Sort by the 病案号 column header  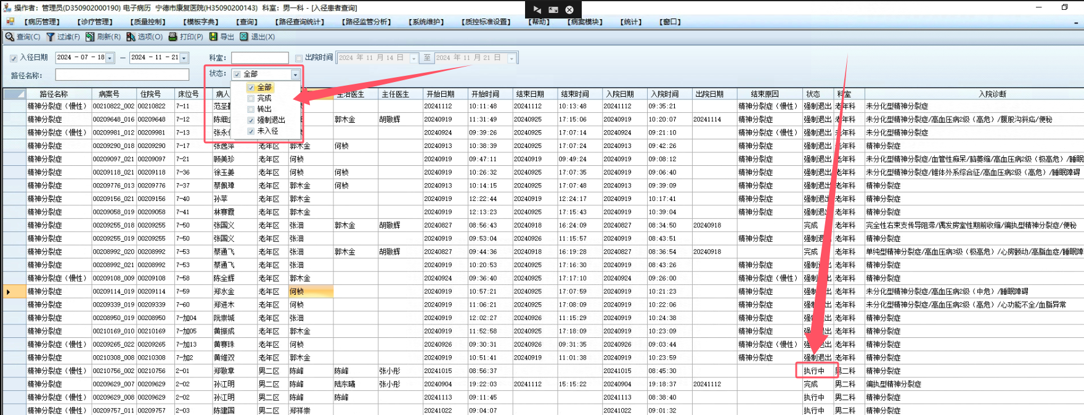click(x=114, y=94)
